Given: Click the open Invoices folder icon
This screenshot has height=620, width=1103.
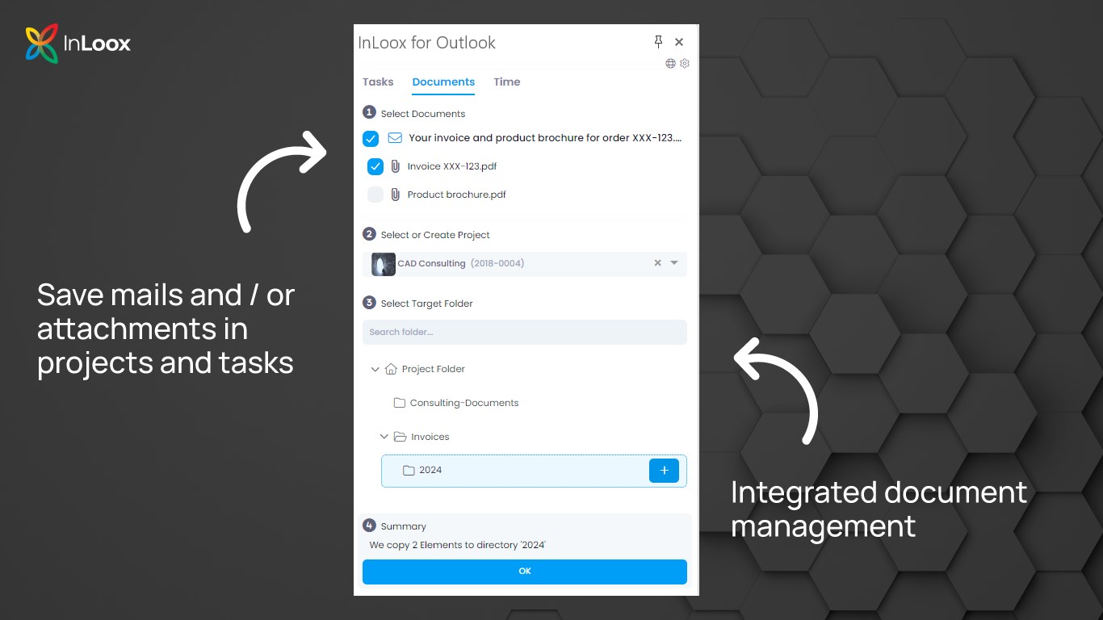Looking at the screenshot, I should 400,437.
